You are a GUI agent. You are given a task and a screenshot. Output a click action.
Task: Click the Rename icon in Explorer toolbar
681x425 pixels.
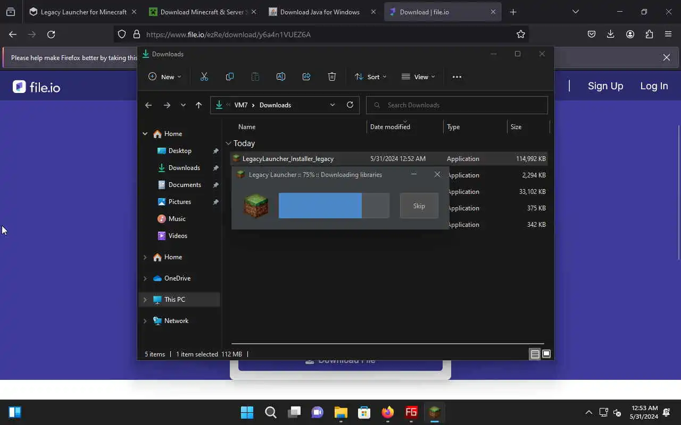[281, 76]
